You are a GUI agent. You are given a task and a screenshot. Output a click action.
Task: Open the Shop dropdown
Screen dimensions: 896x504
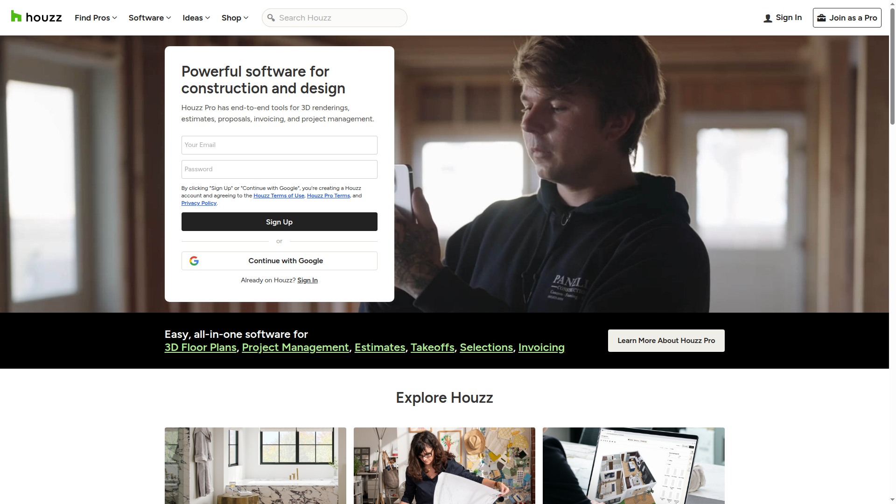point(234,18)
